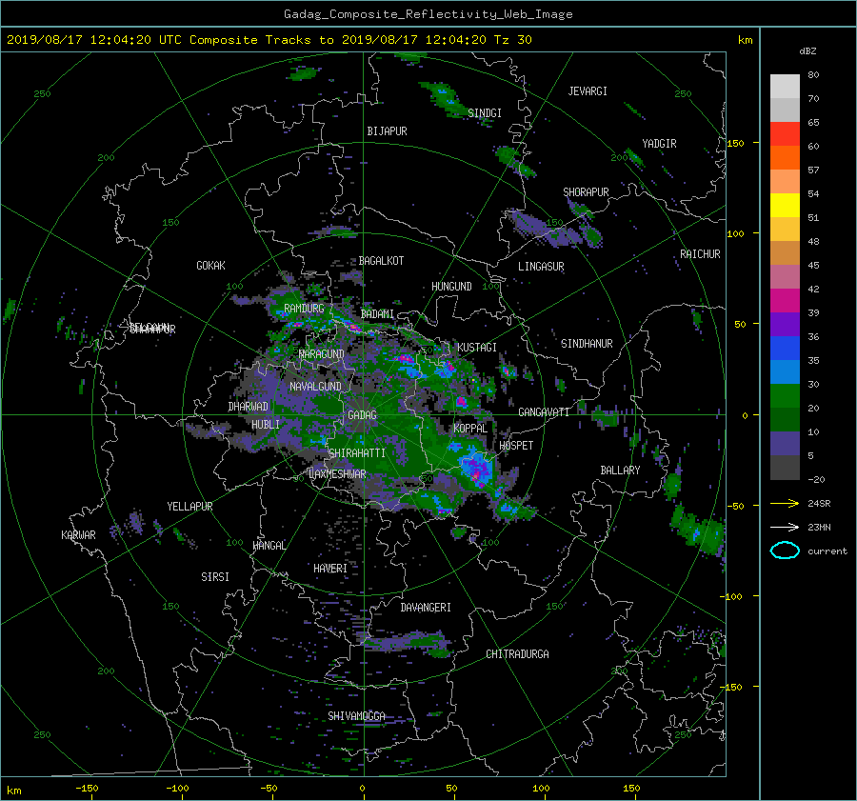
Task: Click the SIRSI city label
Action: 215,577
